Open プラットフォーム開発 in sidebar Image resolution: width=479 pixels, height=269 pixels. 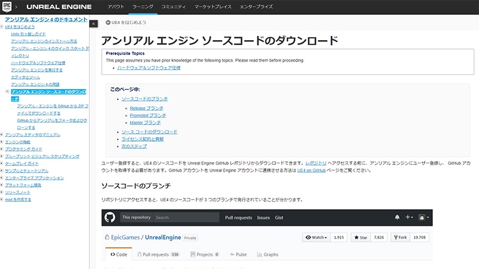tap(23, 185)
